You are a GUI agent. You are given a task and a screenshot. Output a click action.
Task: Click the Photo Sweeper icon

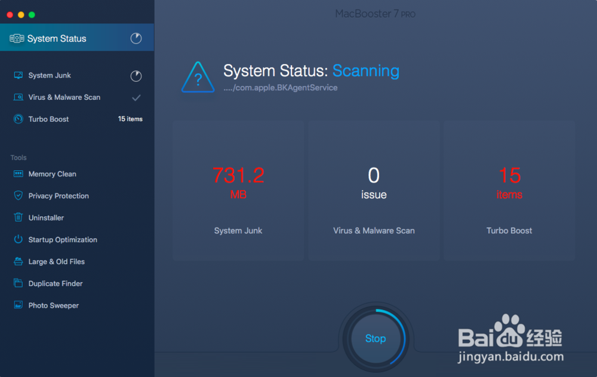click(18, 305)
